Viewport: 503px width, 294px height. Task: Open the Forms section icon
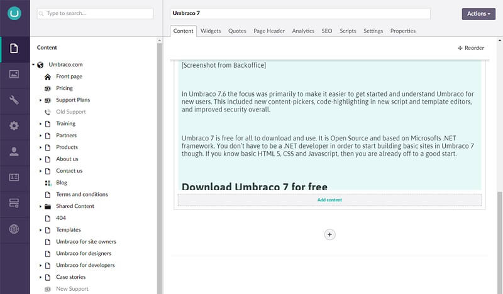pos(14,203)
